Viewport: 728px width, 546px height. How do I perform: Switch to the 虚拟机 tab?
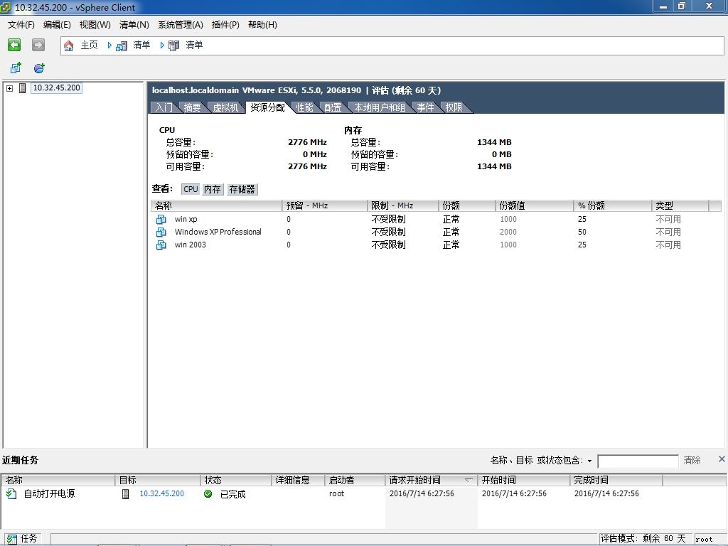[225, 108]
